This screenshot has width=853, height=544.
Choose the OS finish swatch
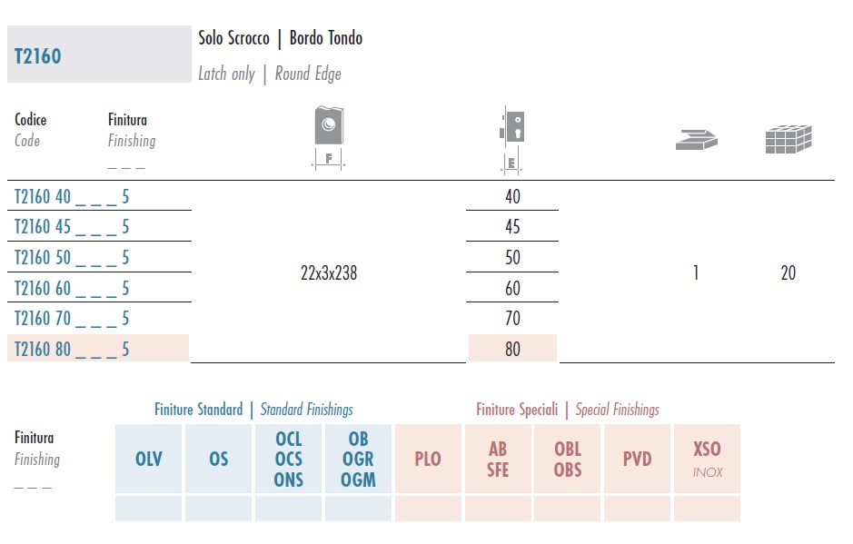click(218, 459)
